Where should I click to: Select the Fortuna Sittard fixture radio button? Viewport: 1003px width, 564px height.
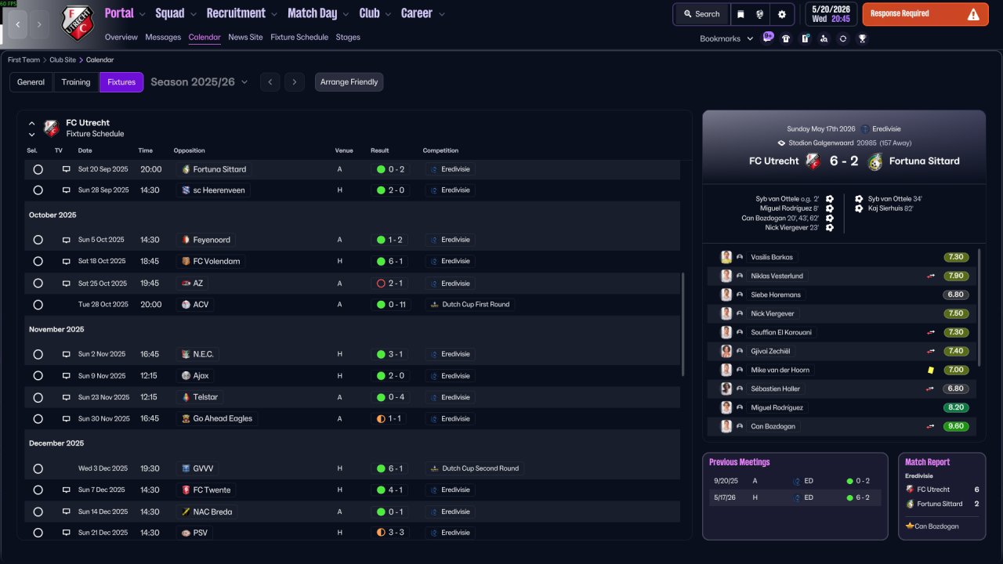point(38,169)
